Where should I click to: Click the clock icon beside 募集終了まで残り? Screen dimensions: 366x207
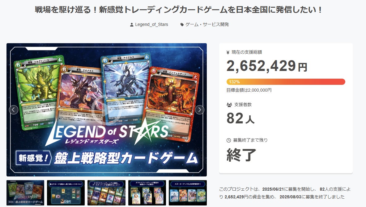pos(229,140)
